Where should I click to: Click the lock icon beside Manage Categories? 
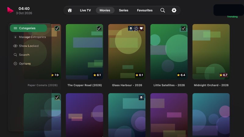(15, 37)
